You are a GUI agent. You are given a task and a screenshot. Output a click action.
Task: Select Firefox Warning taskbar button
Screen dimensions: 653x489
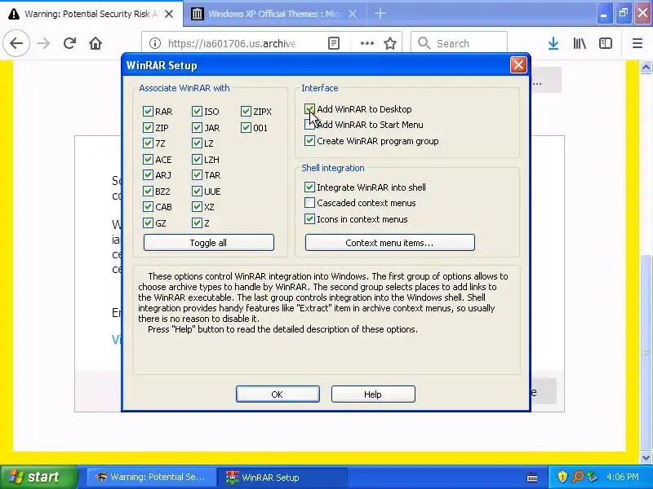(x=151, y=477)
